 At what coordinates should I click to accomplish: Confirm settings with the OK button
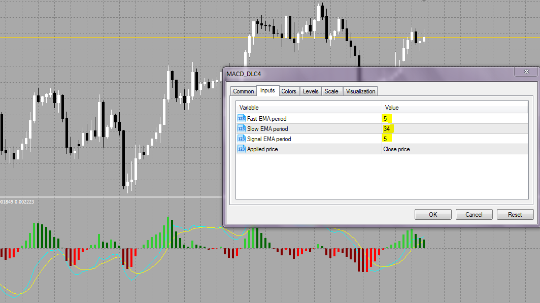(432, 214)
